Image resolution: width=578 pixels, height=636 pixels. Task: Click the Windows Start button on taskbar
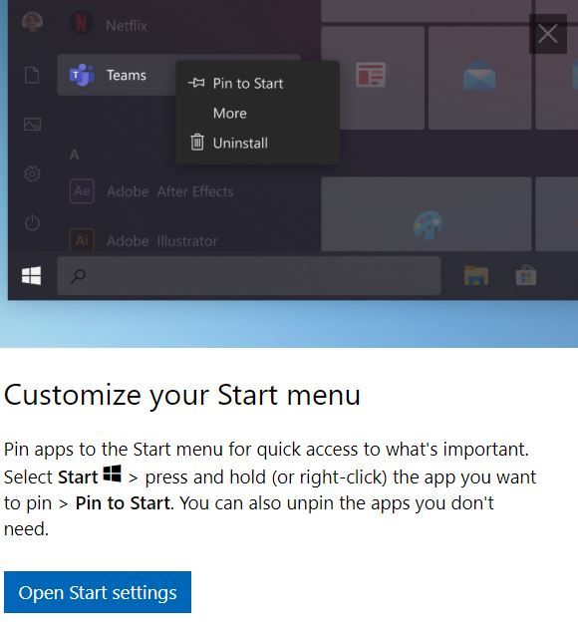[31, 276]
